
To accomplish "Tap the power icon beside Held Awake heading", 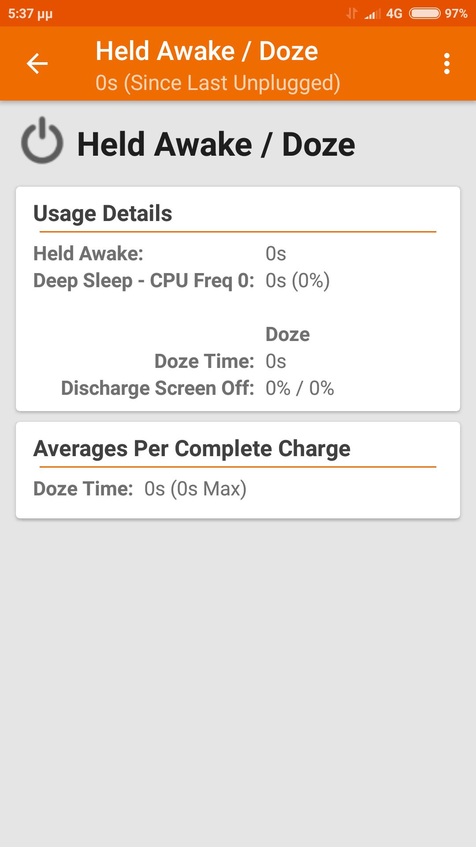I will click(42, 141).
